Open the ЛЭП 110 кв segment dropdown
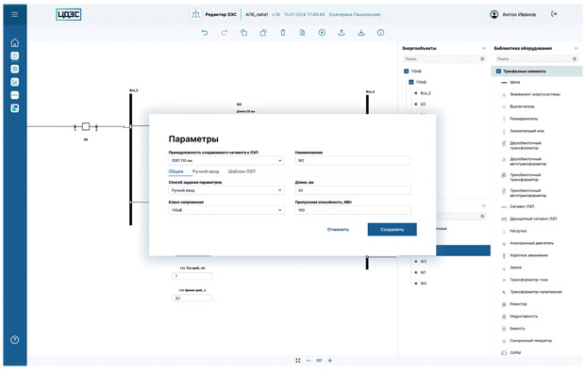585x372 pixels. click(226, 160)
